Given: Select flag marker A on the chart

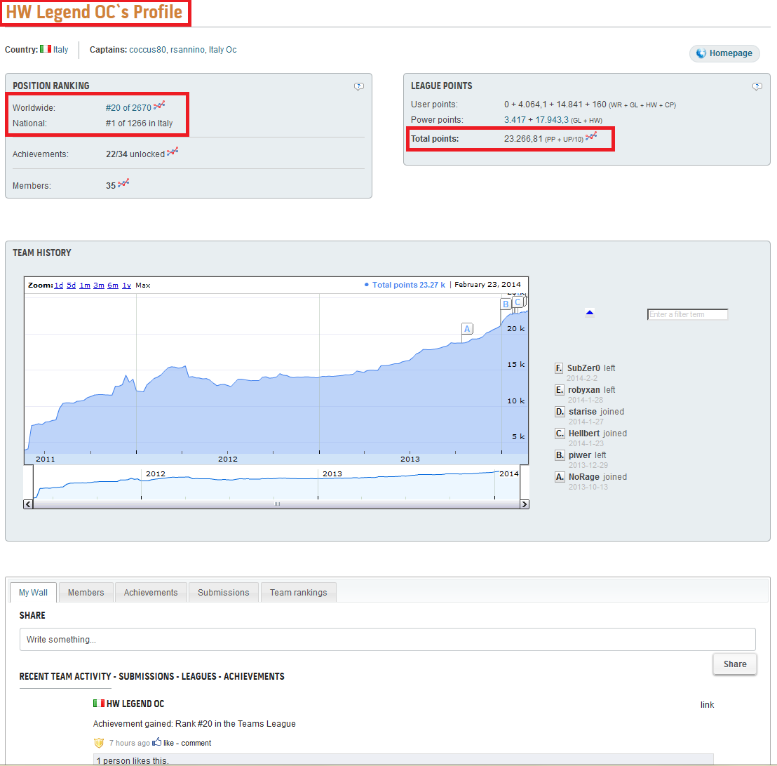Looking at the screenshot, I should point(467,329).
